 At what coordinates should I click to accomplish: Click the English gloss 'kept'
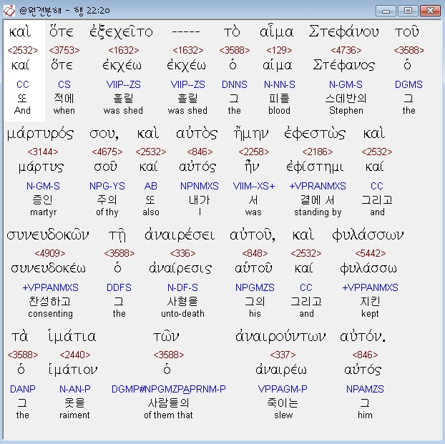pyautogui.click(x=370, y=313)
